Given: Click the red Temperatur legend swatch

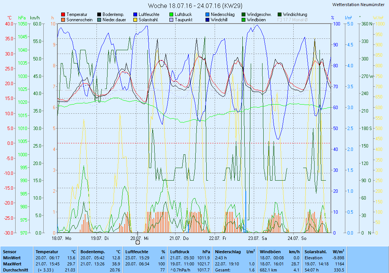Looking at the screenshot, I should point(63,15).
